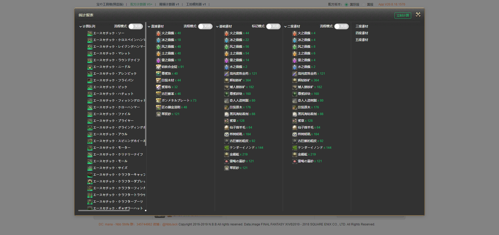Click the 印茄木材 x 44 icon
The height and width of the screenshot is (235, 499).
[158, 80]
